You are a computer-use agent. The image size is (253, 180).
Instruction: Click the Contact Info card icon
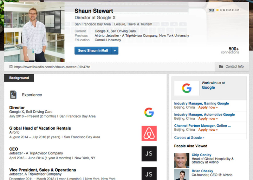[x=221, y=67]
